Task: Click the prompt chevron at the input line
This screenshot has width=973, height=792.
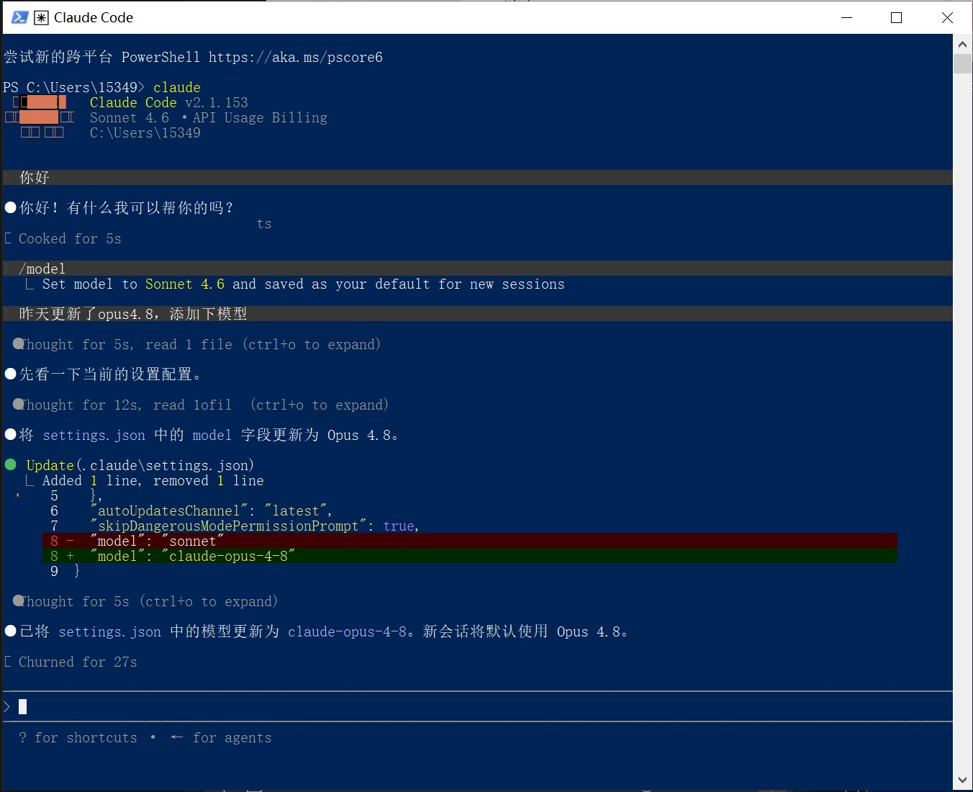Action: click(x=7, y=706)
